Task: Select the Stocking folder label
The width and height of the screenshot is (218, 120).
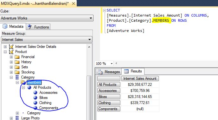Action: pos(28,72)
